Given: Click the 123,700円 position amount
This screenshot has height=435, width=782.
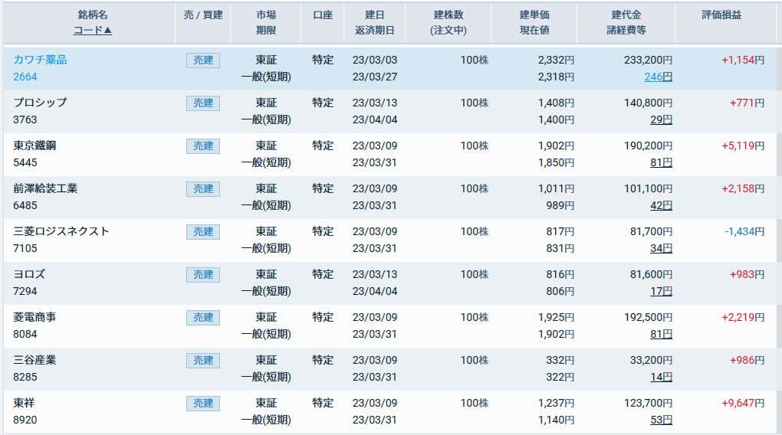Looking at the screenshot, I should (x=649, y=403).
